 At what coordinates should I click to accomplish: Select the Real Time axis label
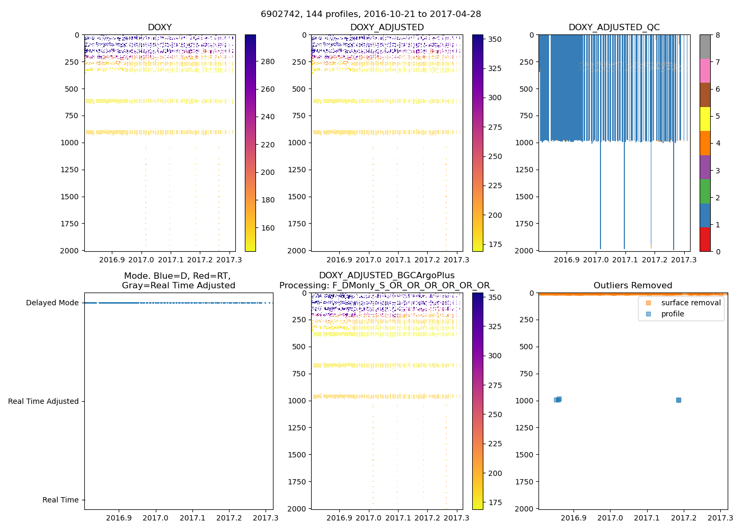pos(60,500)
